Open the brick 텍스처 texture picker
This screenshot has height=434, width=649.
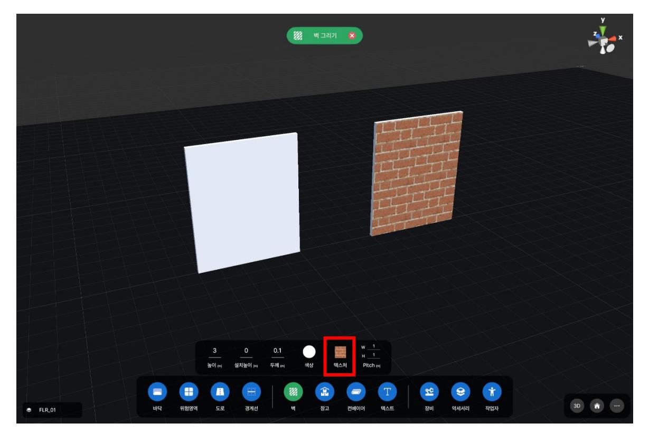(341, 352)
